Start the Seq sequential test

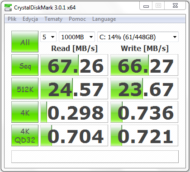tap(25, 65)
